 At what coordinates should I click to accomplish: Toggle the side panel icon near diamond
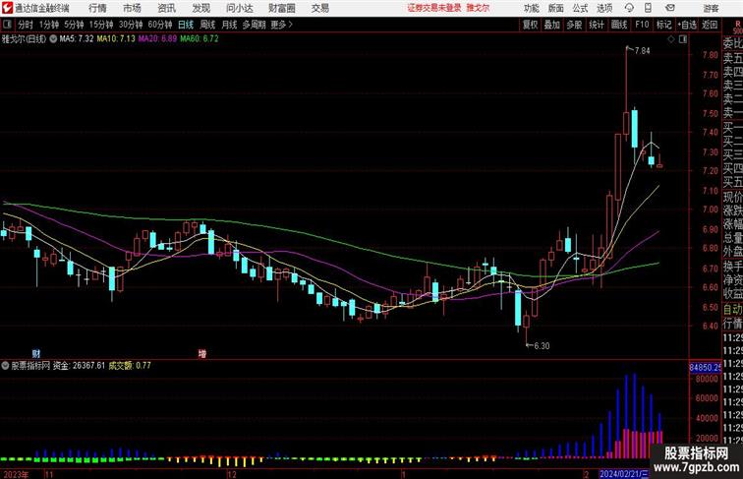click(682, 39)
